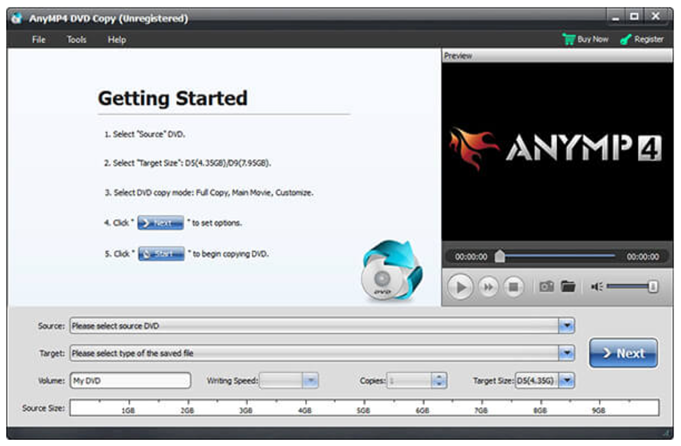The image size is (681, 446).
Task: Close the AnyMP4 DVD Copy window
Action: point(655,17)
